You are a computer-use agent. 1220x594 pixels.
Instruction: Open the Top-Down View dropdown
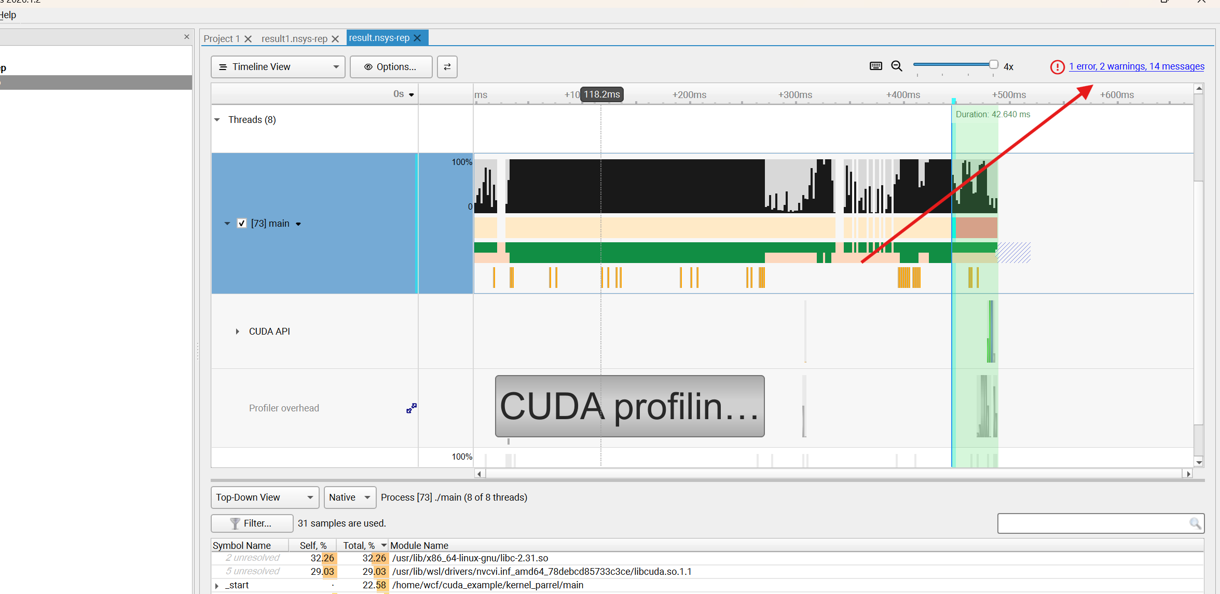(265, 498)
